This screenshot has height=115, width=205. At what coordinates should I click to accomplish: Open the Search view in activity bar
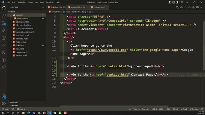(x=4, y=16)
